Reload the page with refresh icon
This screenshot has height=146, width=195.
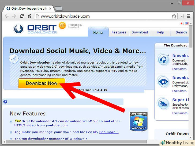pyautogui.click(x=22, y=16)
